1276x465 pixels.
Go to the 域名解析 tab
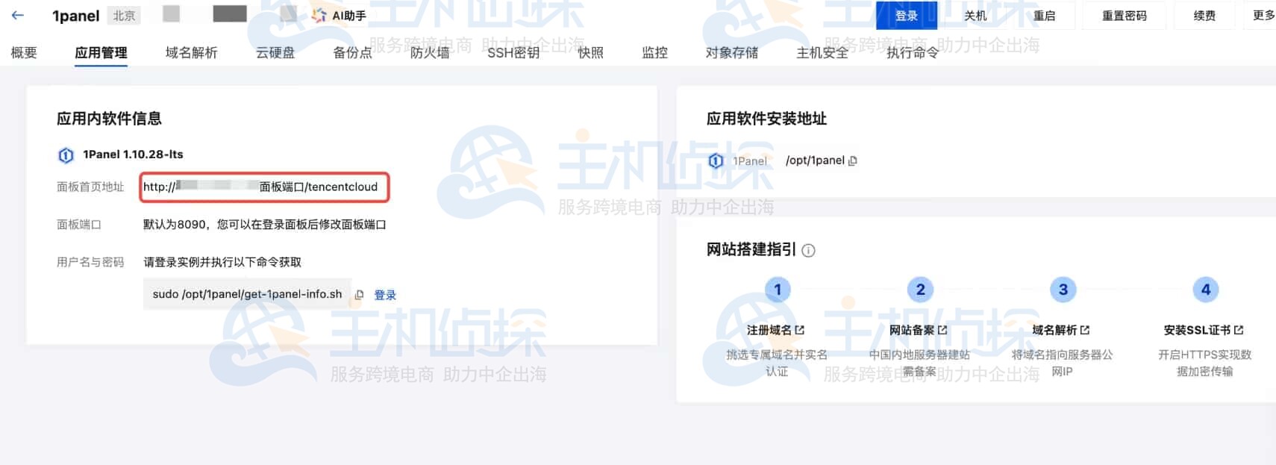[x=191, y=53]
